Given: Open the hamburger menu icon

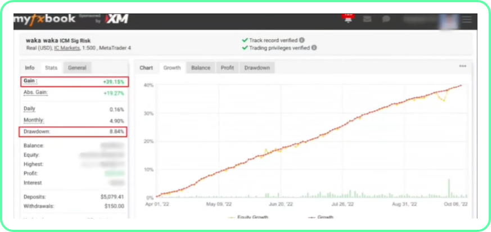Looking at the screenshot, I should coord(466,19).
